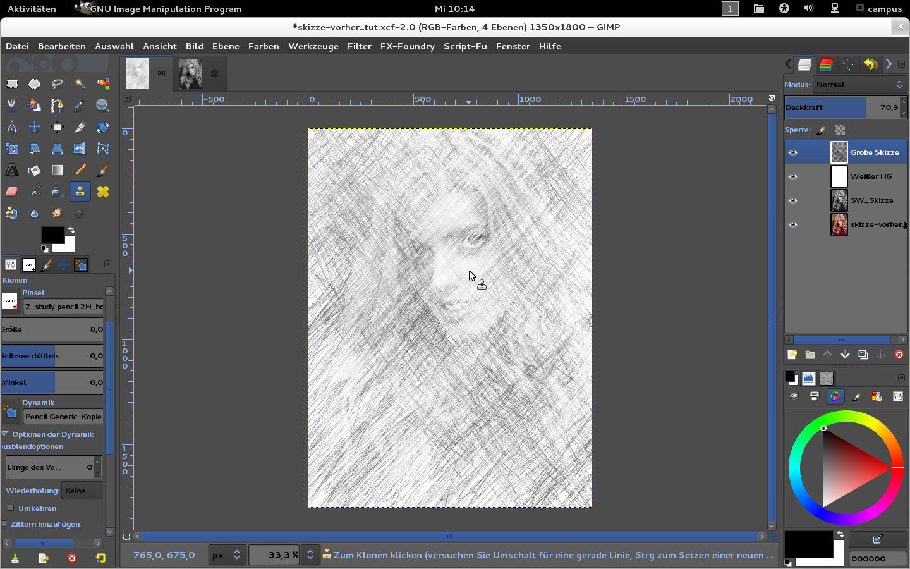
Task: Open the Modus Normal dropdown
Action: coord(859,85)
